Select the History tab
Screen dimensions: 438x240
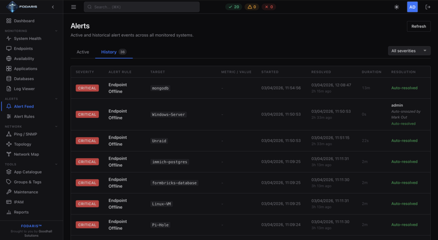coord(114,52)
